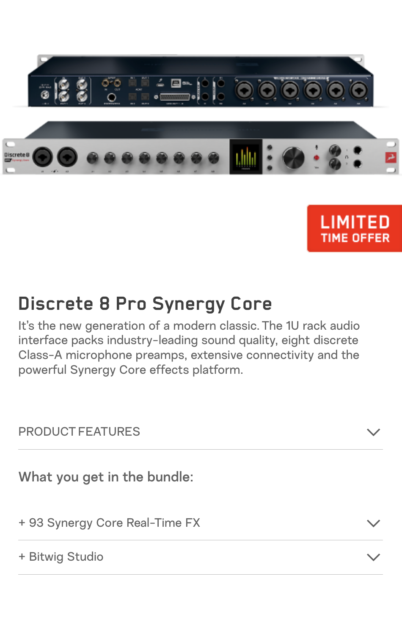402x634 pixels.
Task: Click the USB port icon on rear panel
Action: (x=176, y=83)
